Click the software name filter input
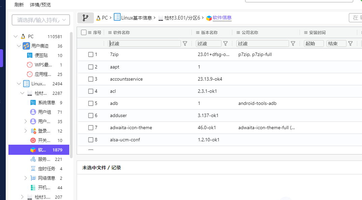The width and height of the screenshot is (362, 200). 145,44
